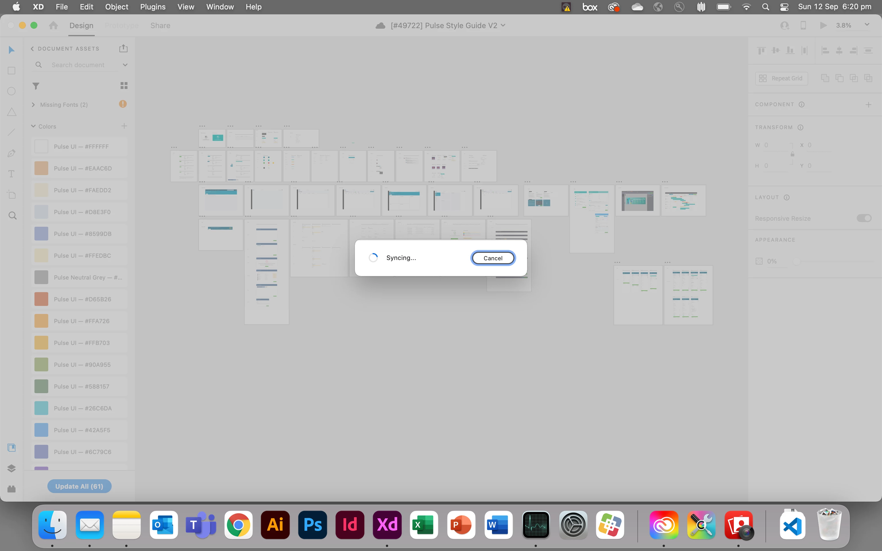Select the Pen tool
Viewport: 882px width, 551px height.
tap(11, 154)
